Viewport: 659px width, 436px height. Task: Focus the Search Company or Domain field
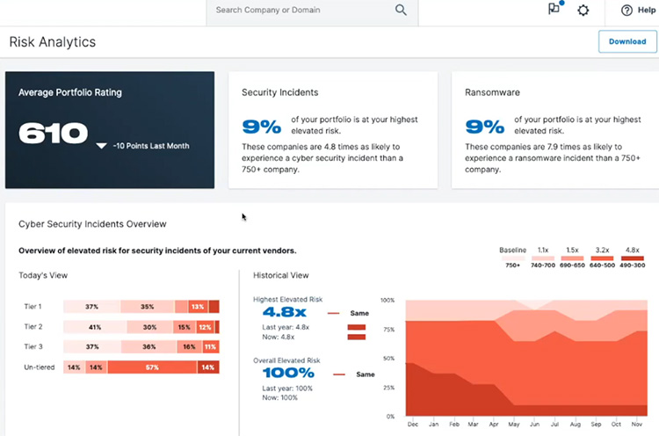pyautogui.click(x=299, y=11)
